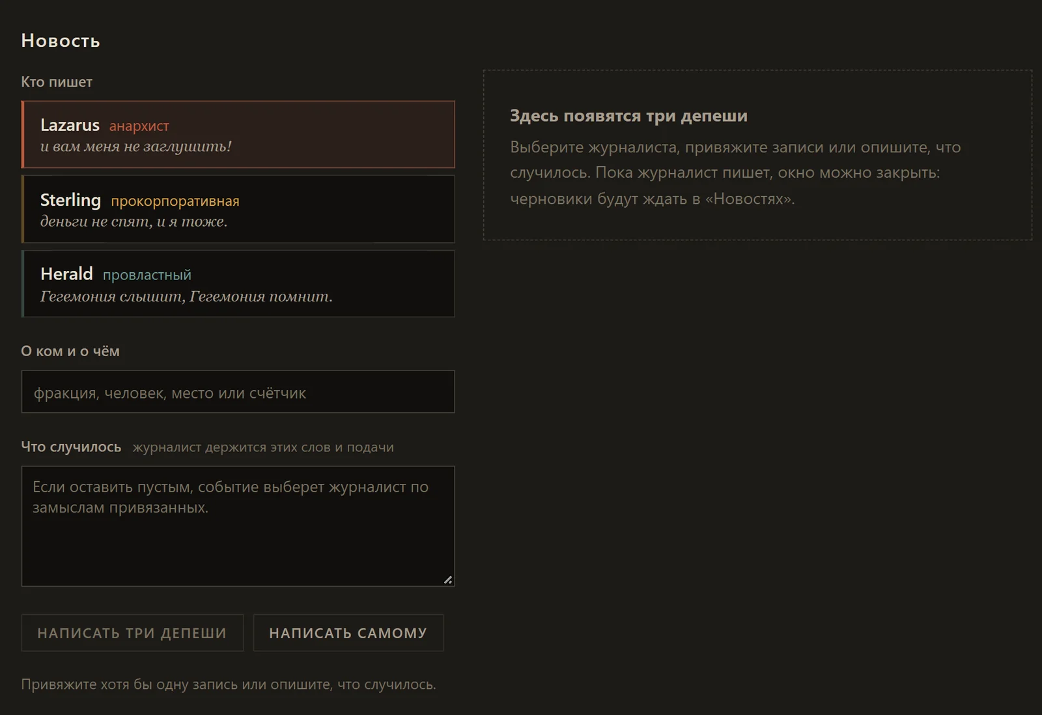Click the paragraph starting 'Выберите журналиста'
The width and height of the screenshot is (1042, 715).
[735, 173]
